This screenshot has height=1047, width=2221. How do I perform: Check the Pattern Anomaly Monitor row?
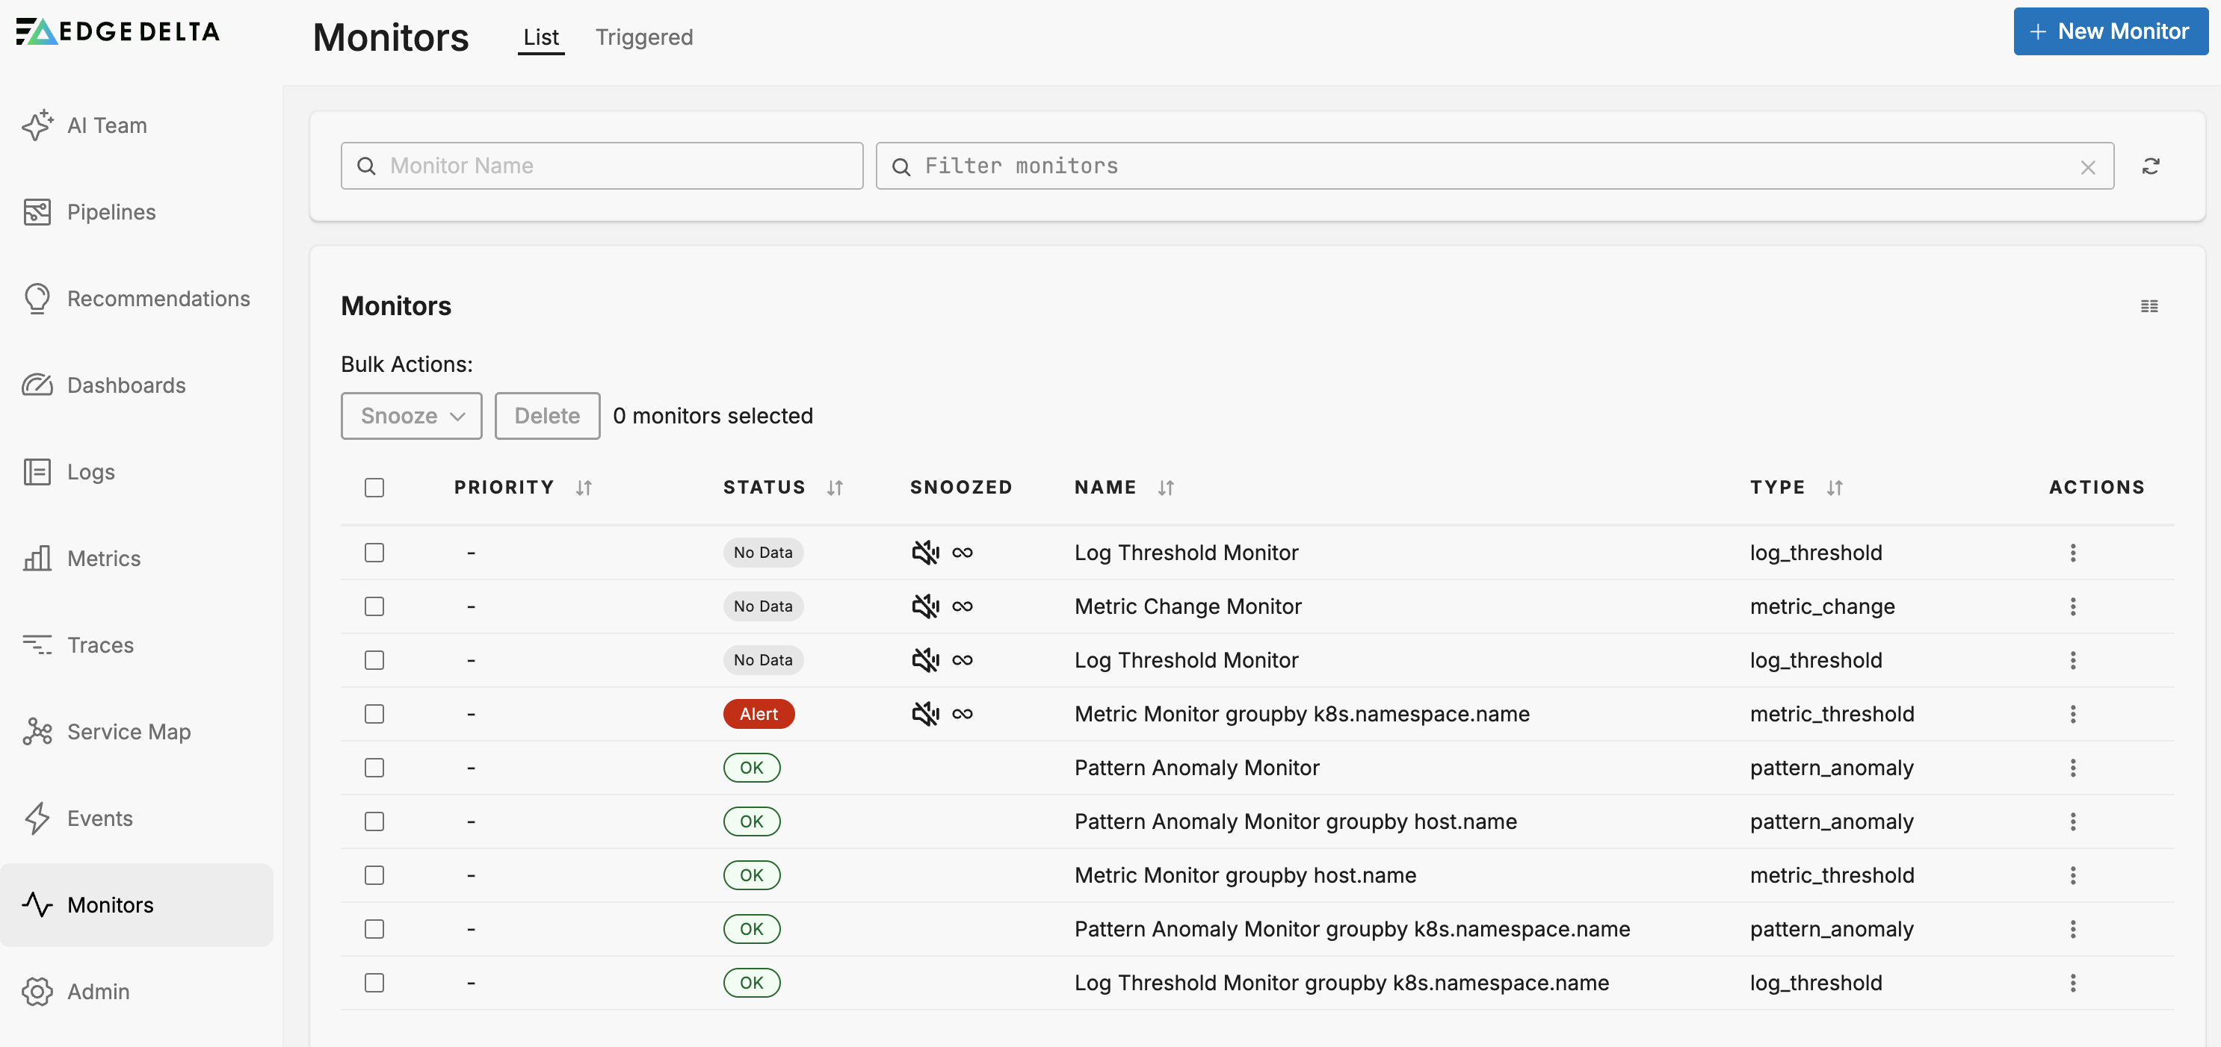[374, 767]
